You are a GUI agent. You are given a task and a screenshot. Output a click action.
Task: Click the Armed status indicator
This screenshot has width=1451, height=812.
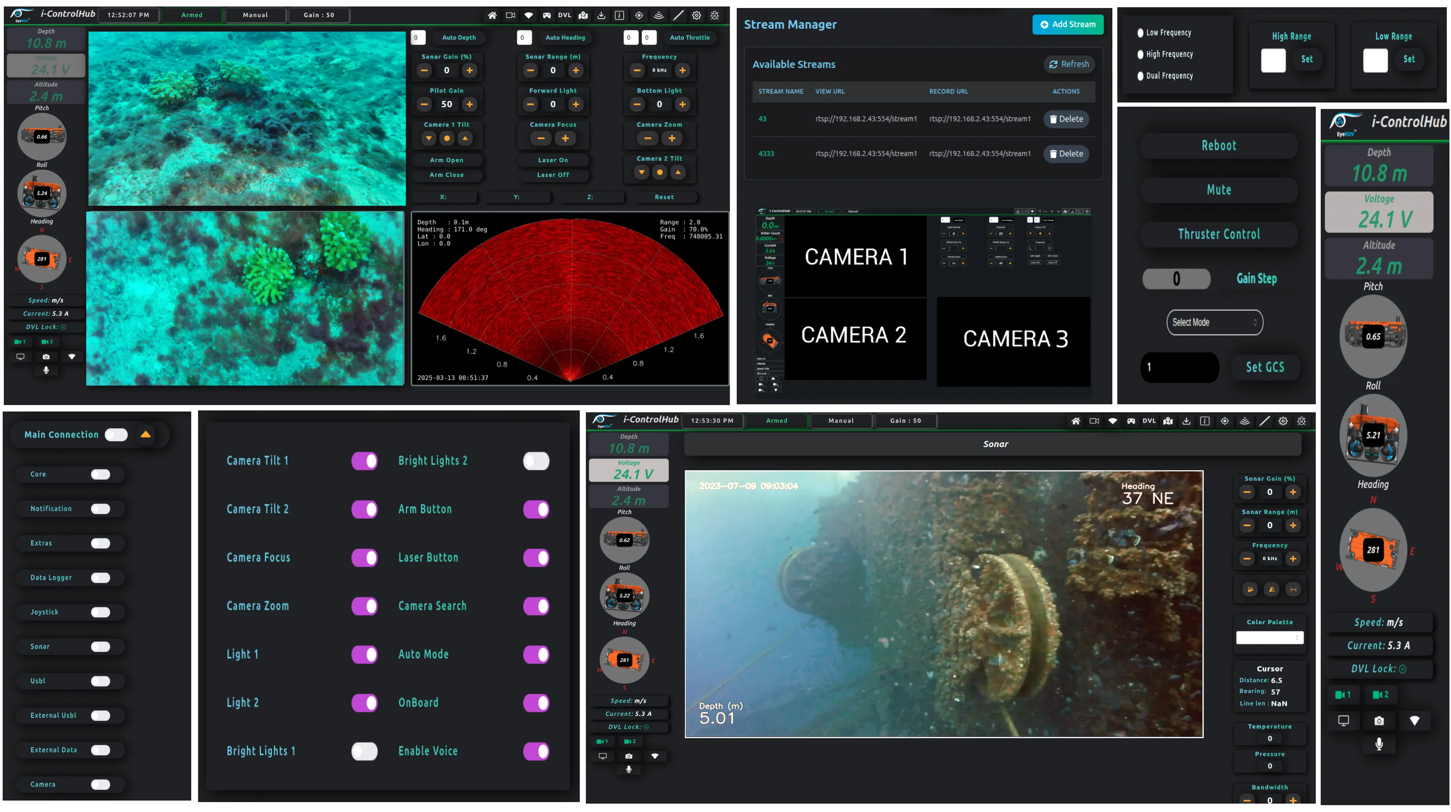coord(192,15)
